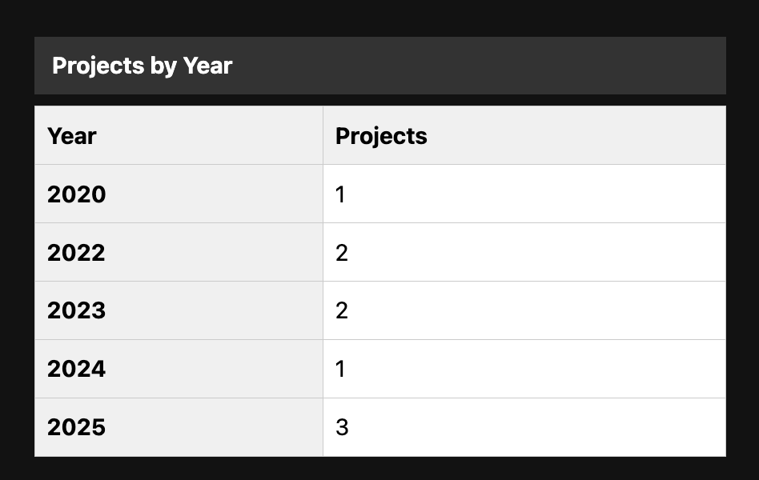Click the project count for 2022
Image resolution: width=759 pixels, height=480 pixels.
tap(342, 253)
